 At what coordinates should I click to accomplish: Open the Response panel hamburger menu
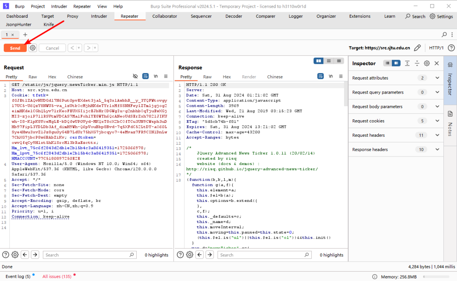point(341,76)
